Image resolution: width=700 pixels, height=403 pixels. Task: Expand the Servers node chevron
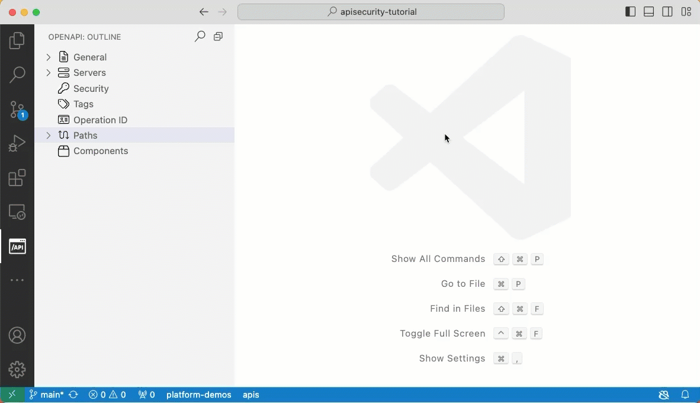tap(48, 73)
